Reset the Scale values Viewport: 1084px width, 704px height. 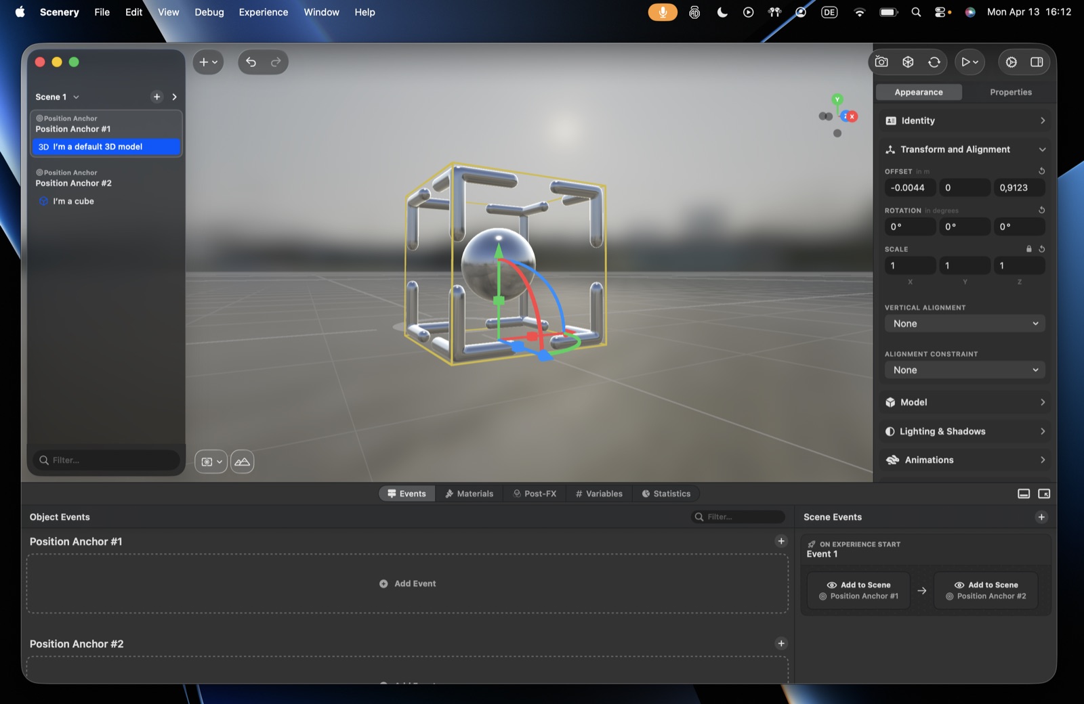click(1042, 249)
